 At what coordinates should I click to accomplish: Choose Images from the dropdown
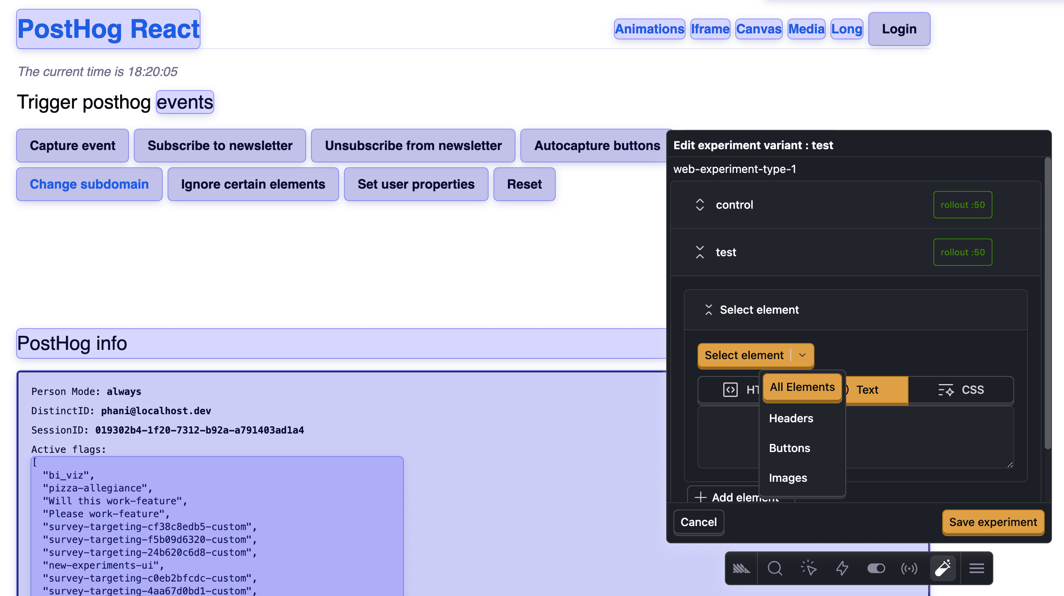tap(802, 478)
